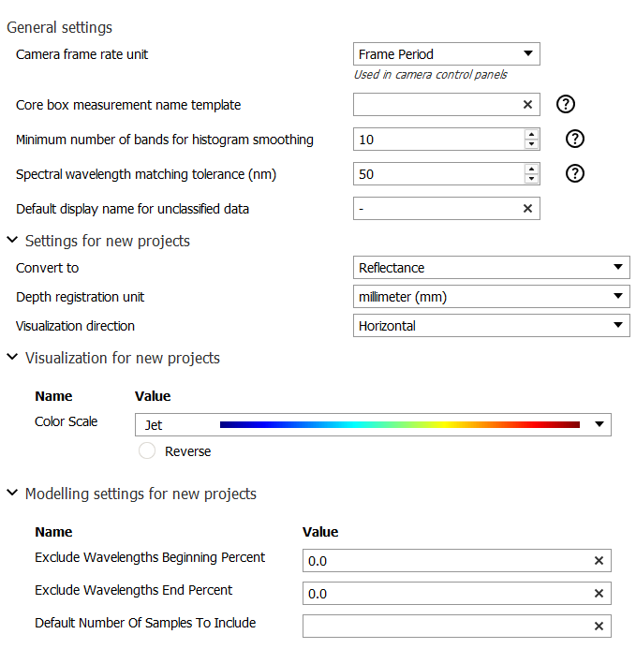This screenshot has width=636, height=649.
Task: Clear default display name for unclassified data
Action: pyautogui.click(x=527, y=209)
